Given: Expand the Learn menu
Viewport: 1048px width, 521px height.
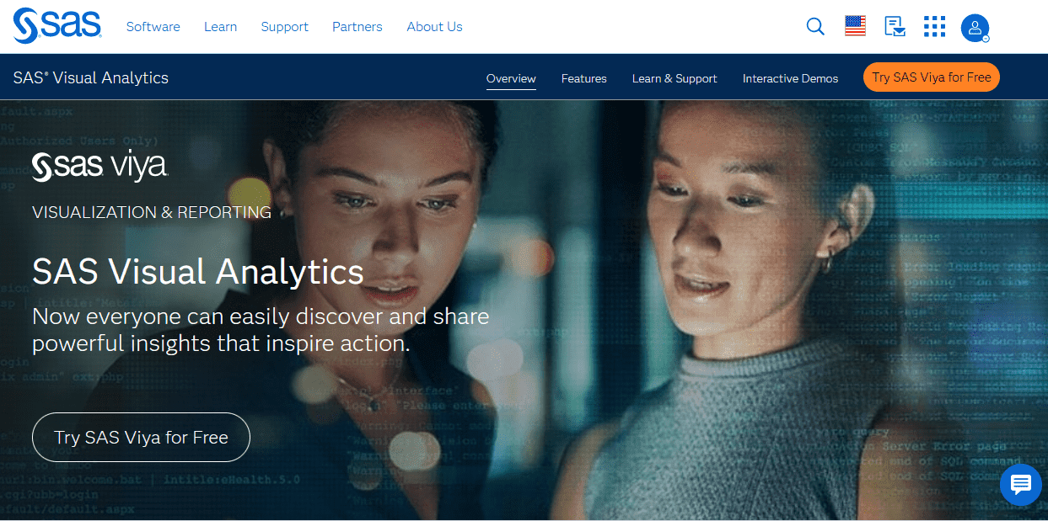Looking at the screenshot, I should [x=220, y=27].
